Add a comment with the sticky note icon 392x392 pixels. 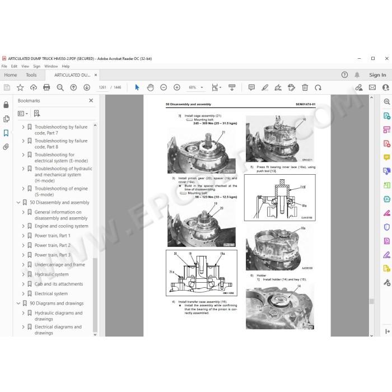click(251, 87)
